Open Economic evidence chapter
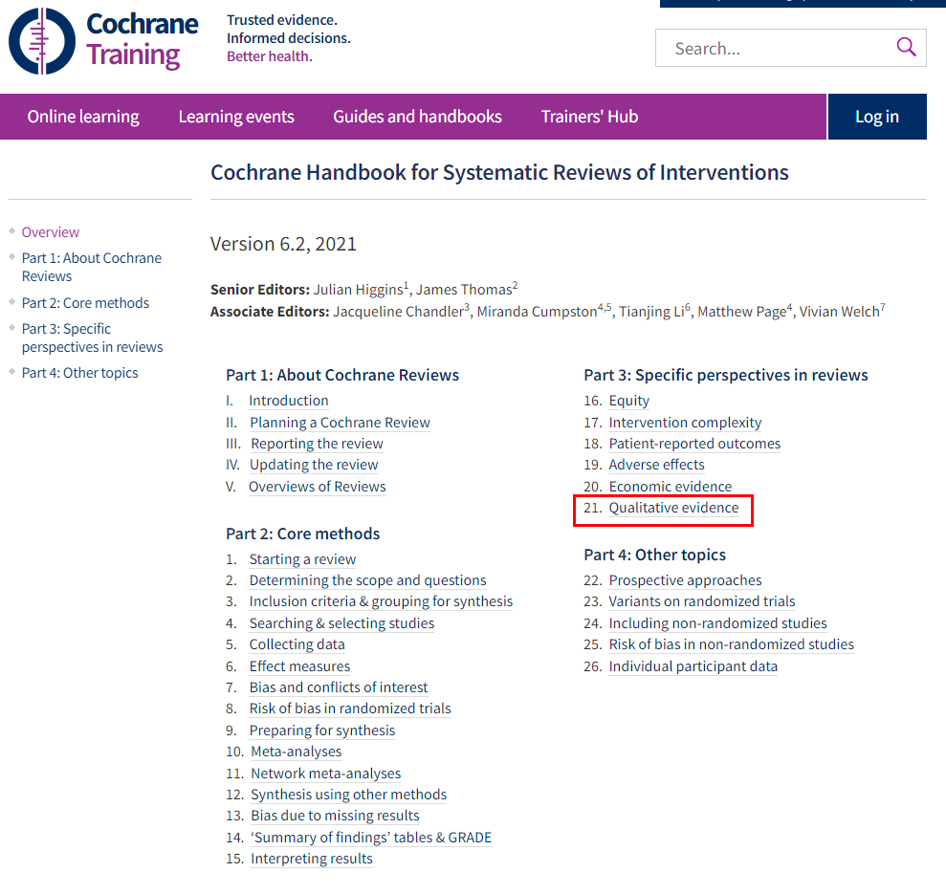946x894 pixels. coord(671,487)
